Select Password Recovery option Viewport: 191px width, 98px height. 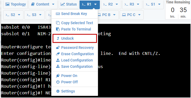click(75, 48)
